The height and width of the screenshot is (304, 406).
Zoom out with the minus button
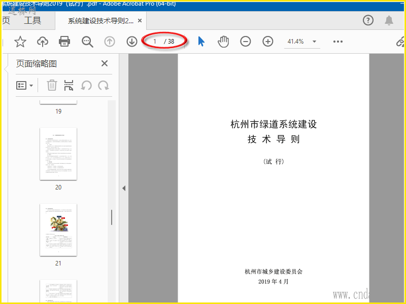[246, 42]
